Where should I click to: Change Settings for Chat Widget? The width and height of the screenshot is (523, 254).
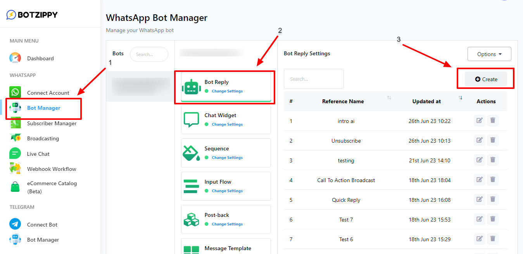pyautogui.click(x=227, y=124)
